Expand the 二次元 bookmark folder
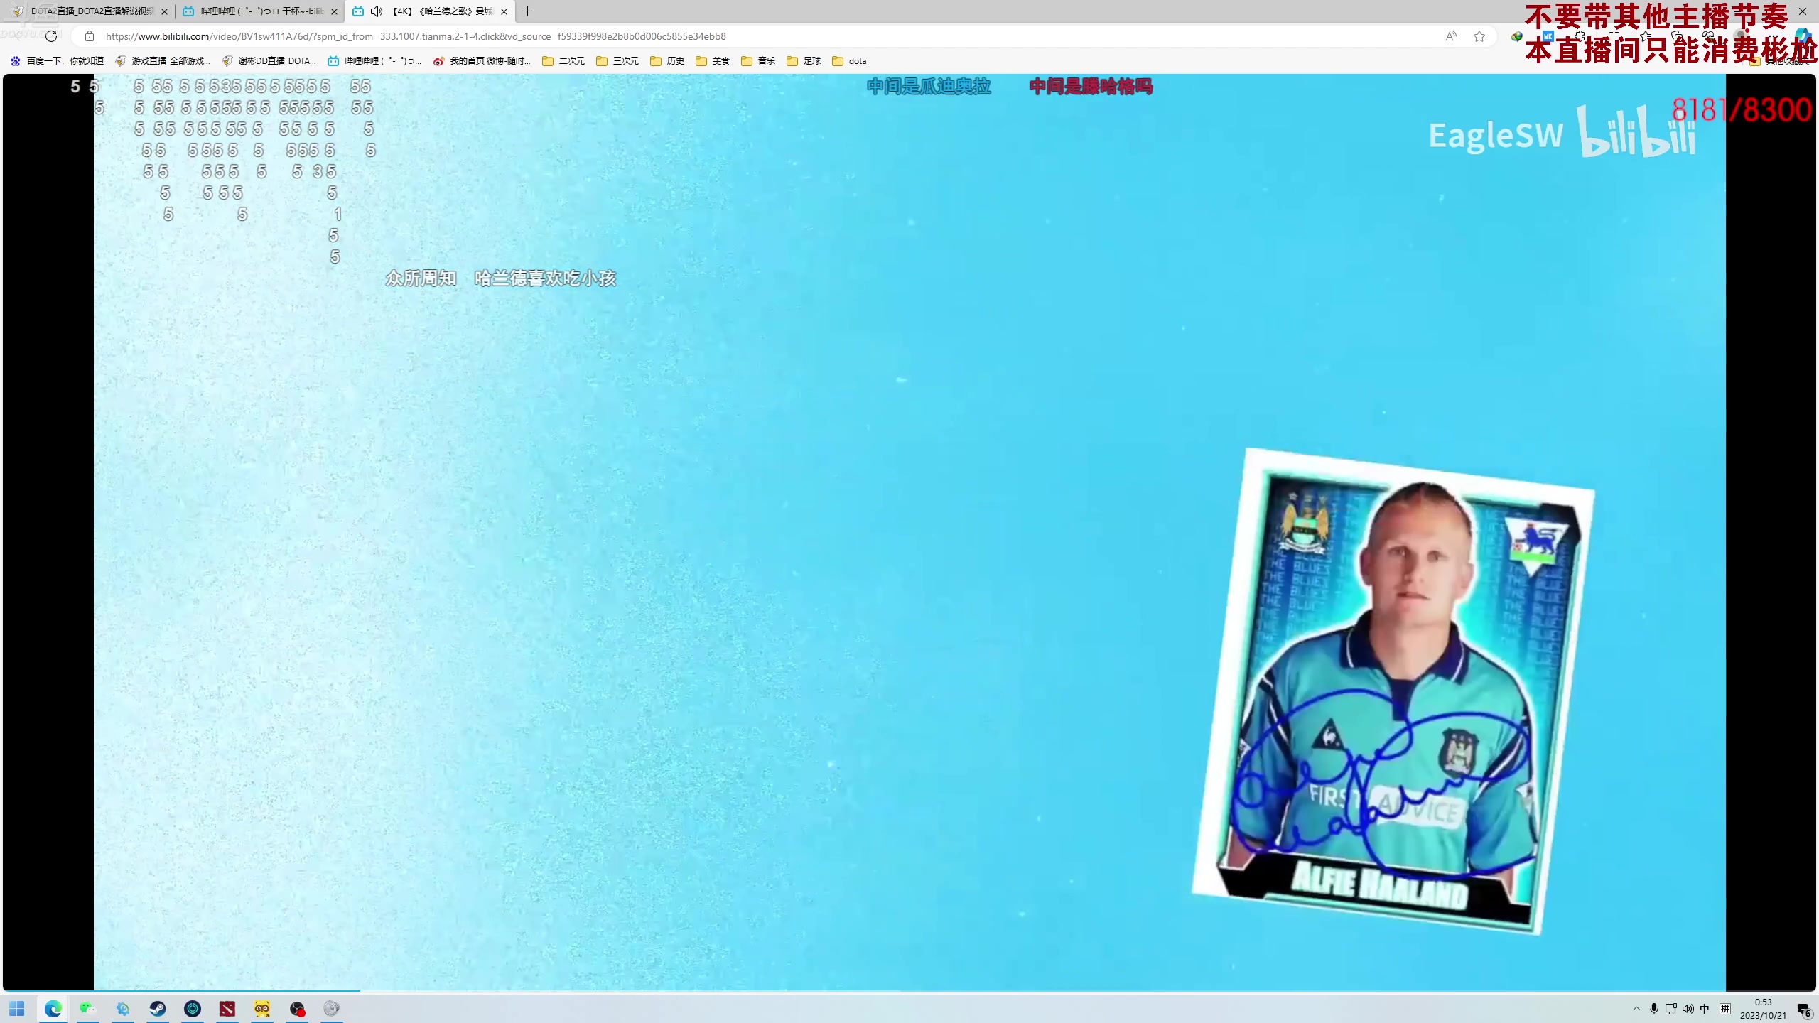Image resolution: width=1819 pixels, height=1023 pixels. tap(563, 61)
